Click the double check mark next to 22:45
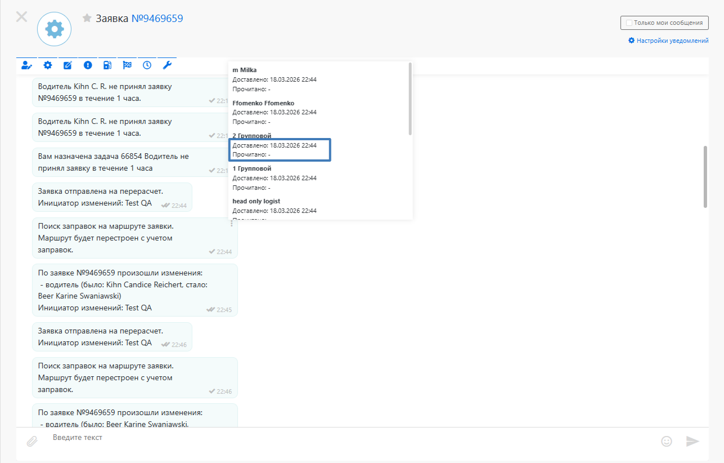Image resolution: width=724 pixels, height=463 pixels. tap(211, 310)
